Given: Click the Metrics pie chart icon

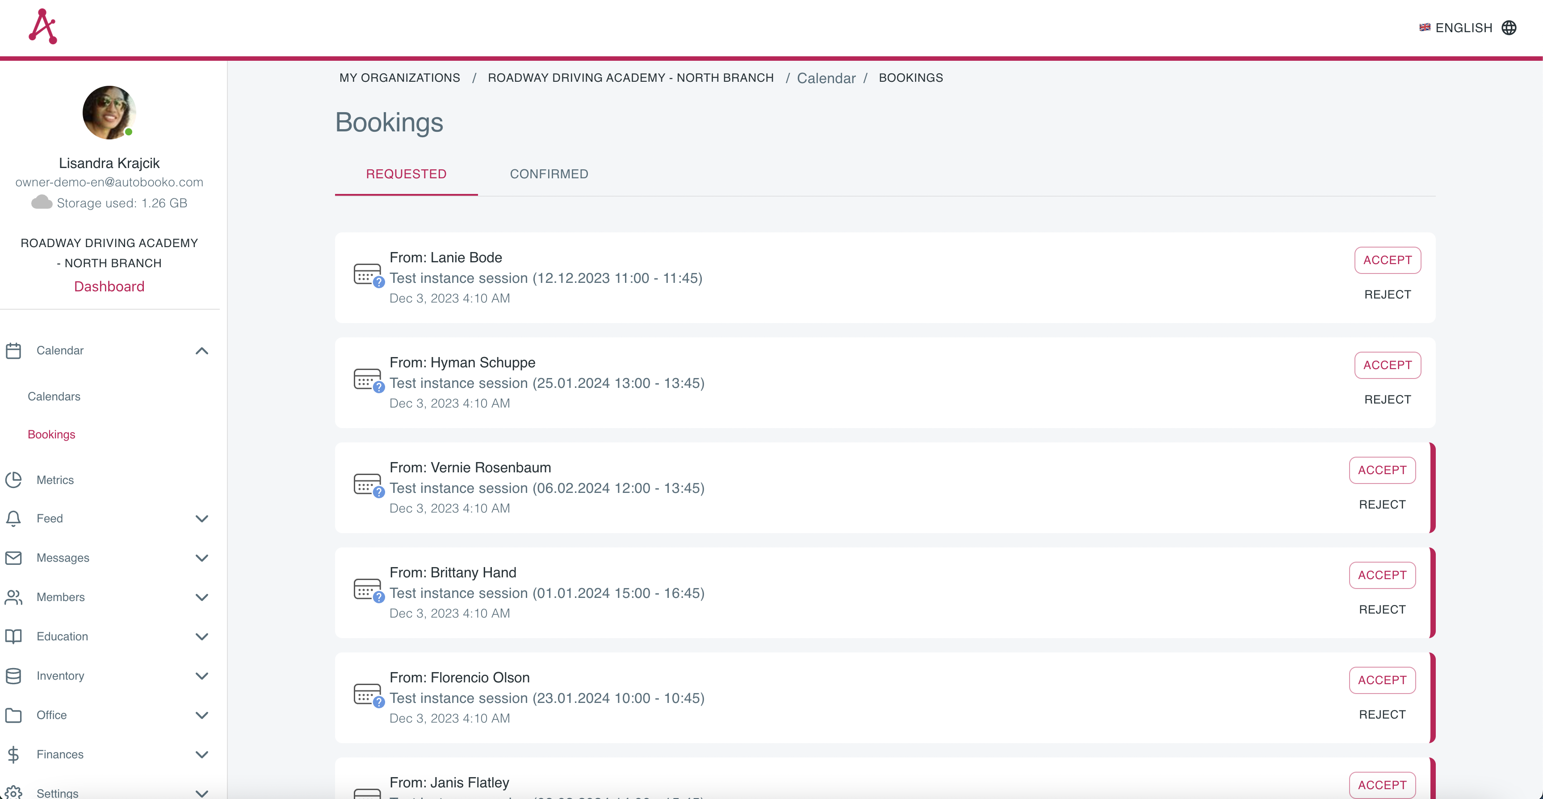Looking at the screenshot, I should click(13, 479).
